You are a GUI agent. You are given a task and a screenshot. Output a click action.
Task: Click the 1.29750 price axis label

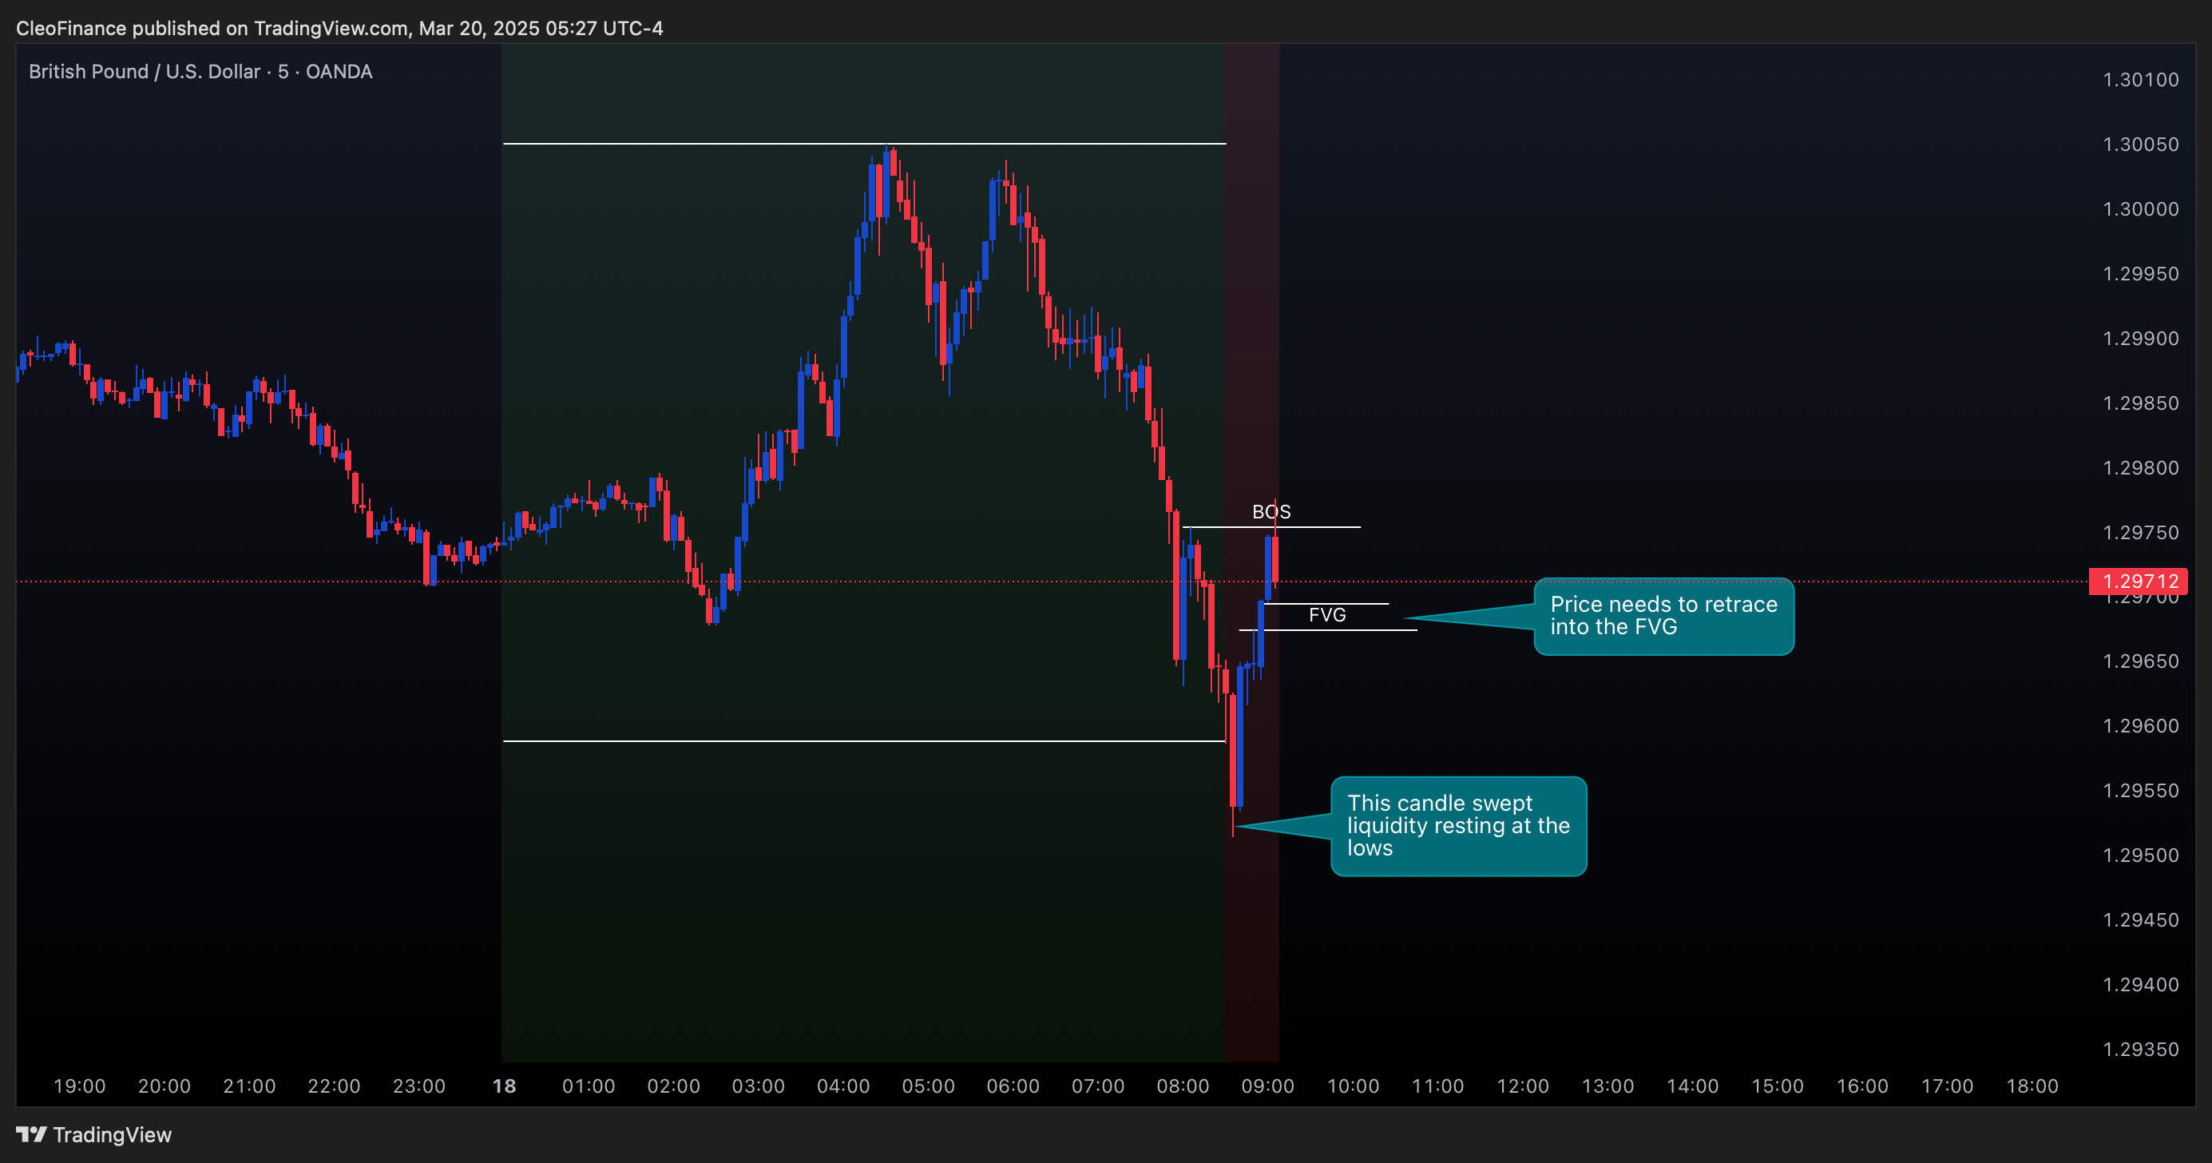(2140, 533)
